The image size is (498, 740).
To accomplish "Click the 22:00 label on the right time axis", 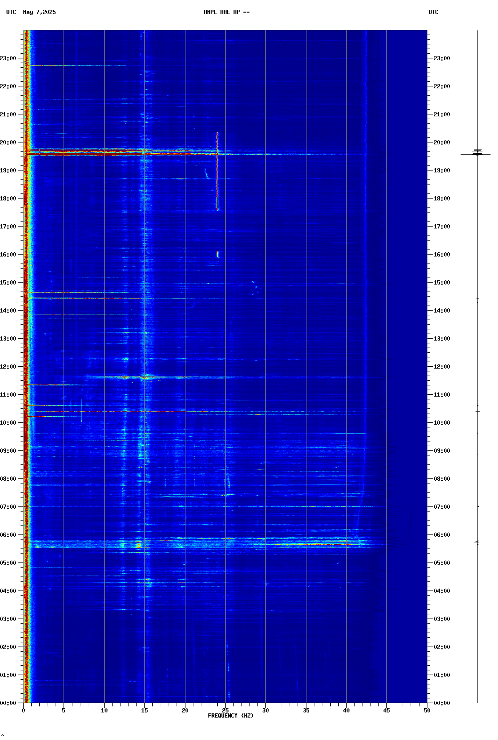I will pos(442,86).
